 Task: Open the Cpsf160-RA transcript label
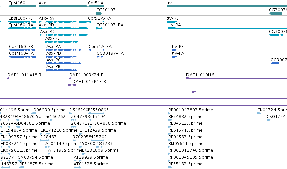21,25
